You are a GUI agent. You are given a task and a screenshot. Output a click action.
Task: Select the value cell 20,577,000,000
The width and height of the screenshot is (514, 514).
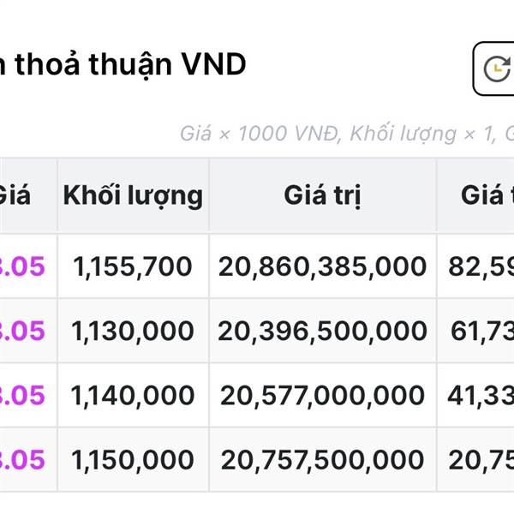(322, 395)
